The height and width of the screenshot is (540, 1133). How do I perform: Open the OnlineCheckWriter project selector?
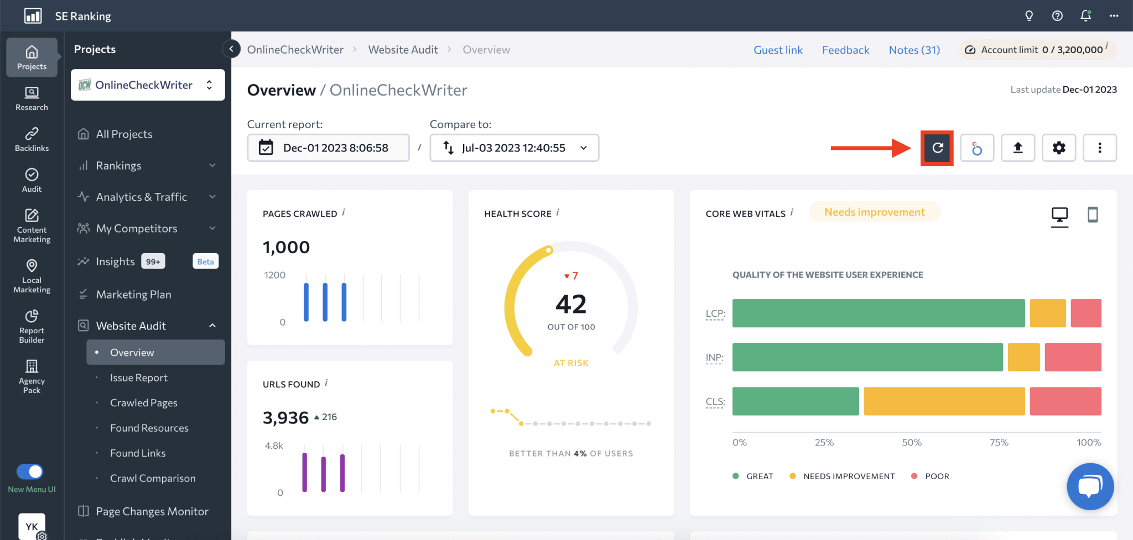148,85
